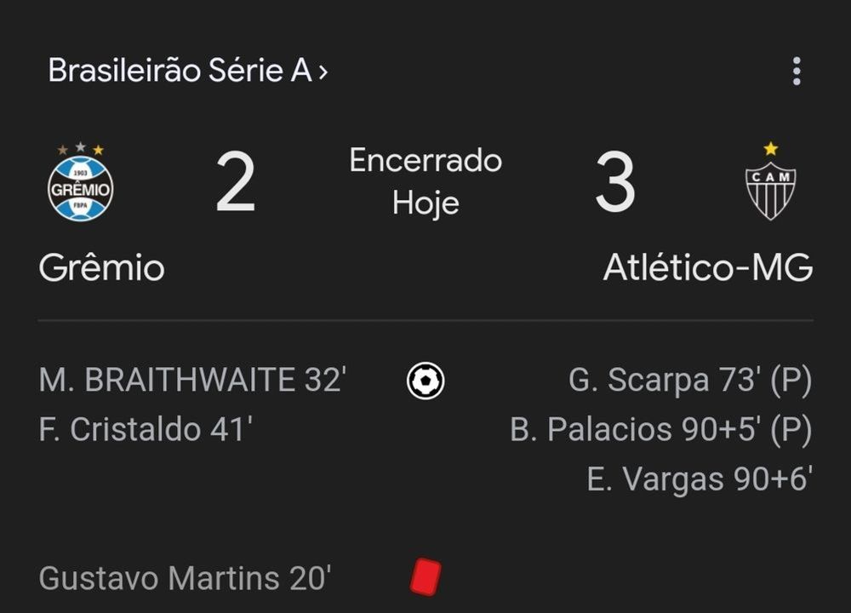Select G. Scarpa 73' penalty goal

pyautogui.click(x=689, y=381)
